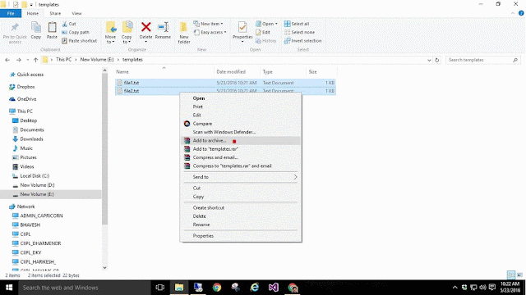Click the navigation pane scroll down arrow
Screen dimensions: 526x295
[x=104, y=268]
